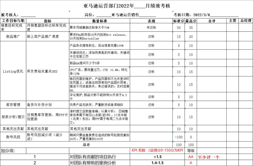Select the -100 standard score cell
This screenshot has width=253, height=166.
(179, 137)
